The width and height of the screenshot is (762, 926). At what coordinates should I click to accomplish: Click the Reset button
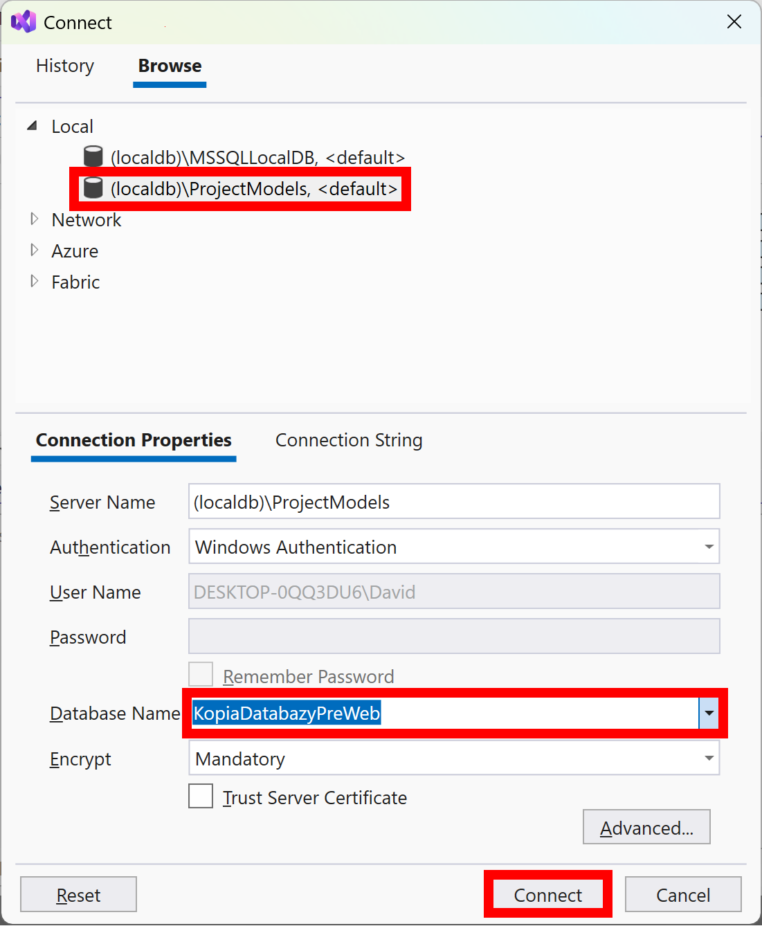tap(78, 894)
